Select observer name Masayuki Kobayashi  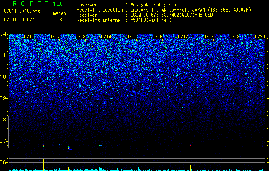click(x=154, y=5)
